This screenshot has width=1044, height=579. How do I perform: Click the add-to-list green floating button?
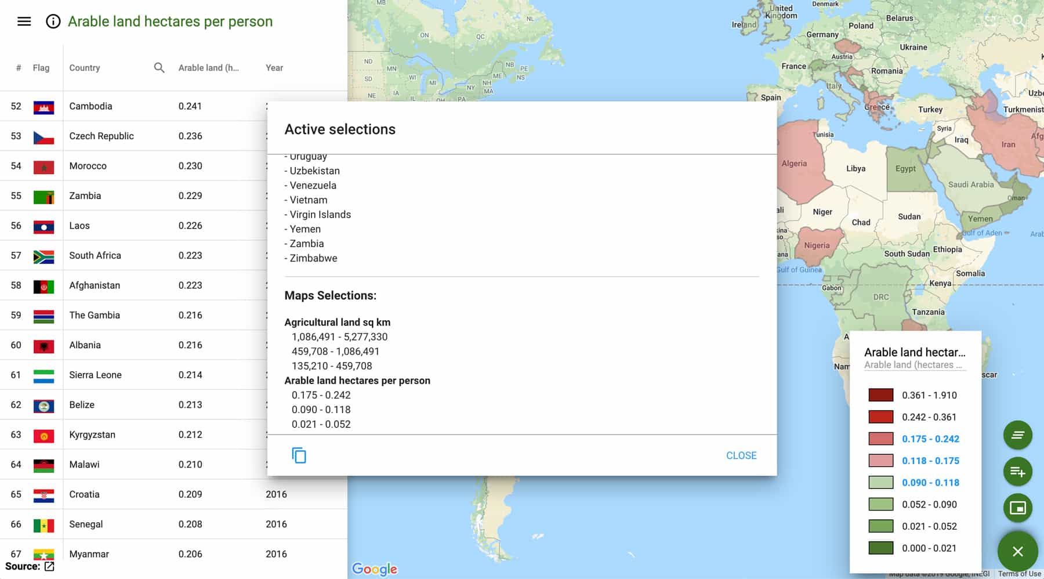tap(1018, 472)
